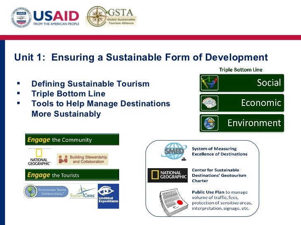Click the Engage the Tourists banner
The image size is (301, 225).
tap(72, 175)
